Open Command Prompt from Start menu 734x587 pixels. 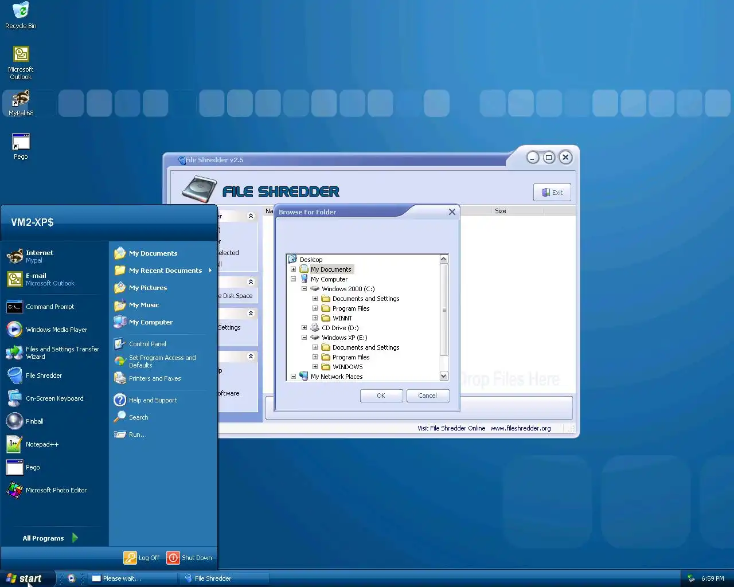pyautogui.click(x=54, y=307)
